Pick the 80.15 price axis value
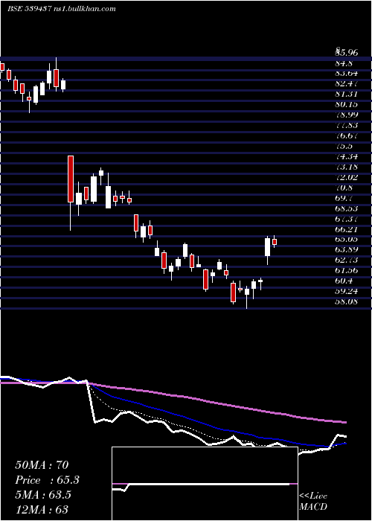The width and height of the screenshot is (372, 521). (347, 104)
